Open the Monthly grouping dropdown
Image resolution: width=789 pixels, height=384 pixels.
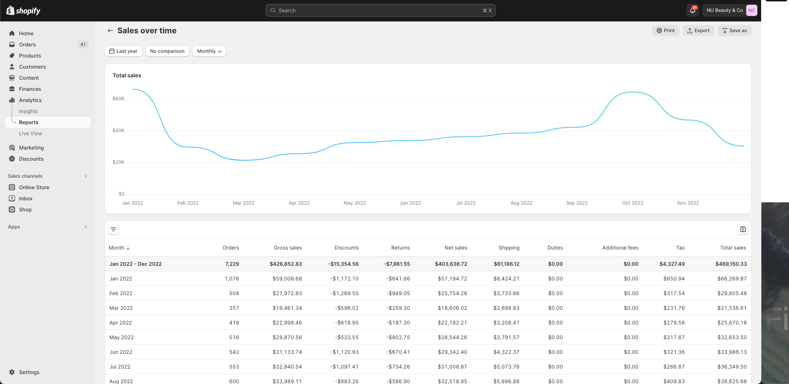point(209,51)
